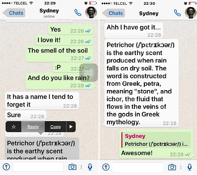This screenshot has height=175, width=197.
Task: Focus the message input field in right chat
Action: [138, 167]
